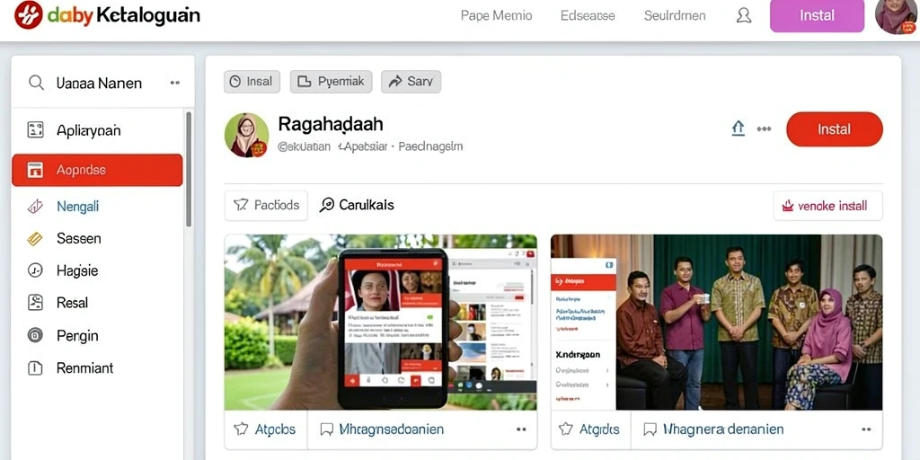Click the purple Instal button in header
920x460 pixels.
point(817,16)
